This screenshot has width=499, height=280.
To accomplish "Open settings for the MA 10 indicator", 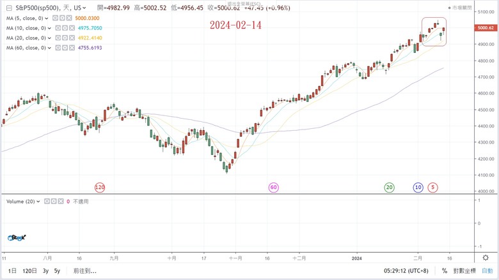I will 65,28.
